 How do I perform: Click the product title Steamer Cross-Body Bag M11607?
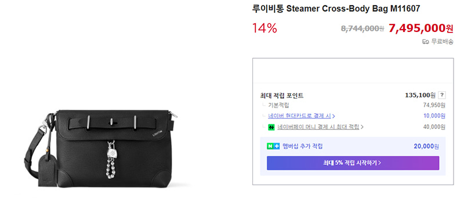[336, 9]
